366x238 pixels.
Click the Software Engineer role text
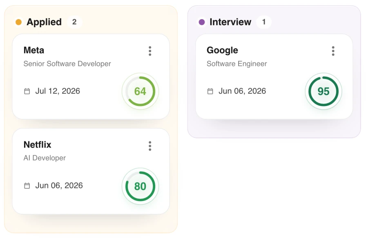coord(237,64)
